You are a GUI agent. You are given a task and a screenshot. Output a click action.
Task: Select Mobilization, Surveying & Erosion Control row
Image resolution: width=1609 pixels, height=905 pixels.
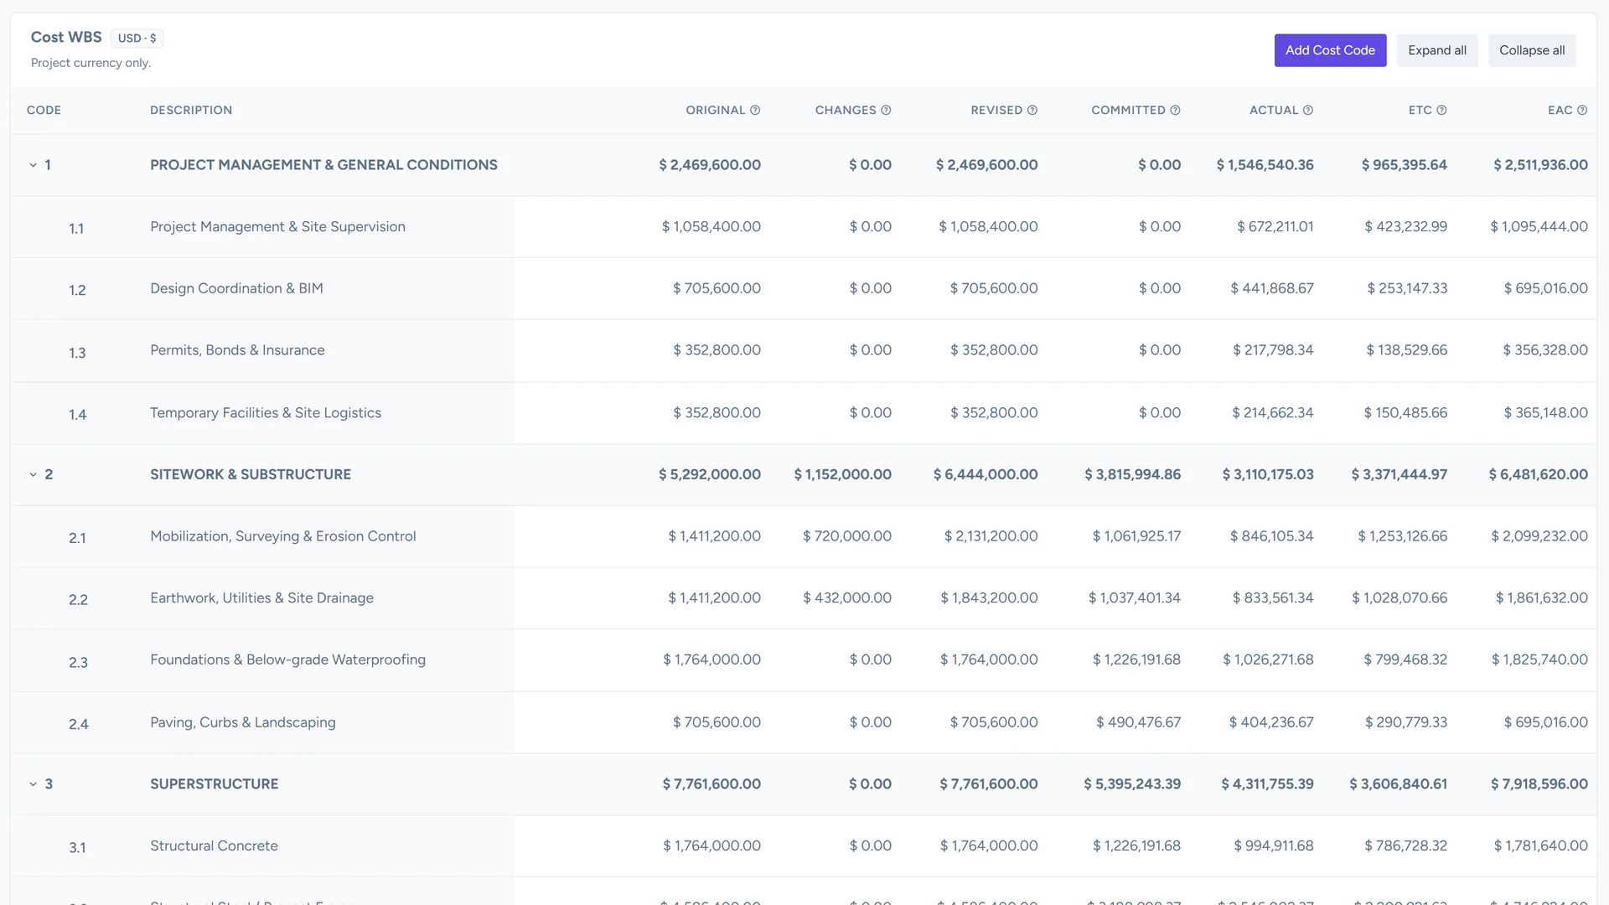(x=803, y=536)
